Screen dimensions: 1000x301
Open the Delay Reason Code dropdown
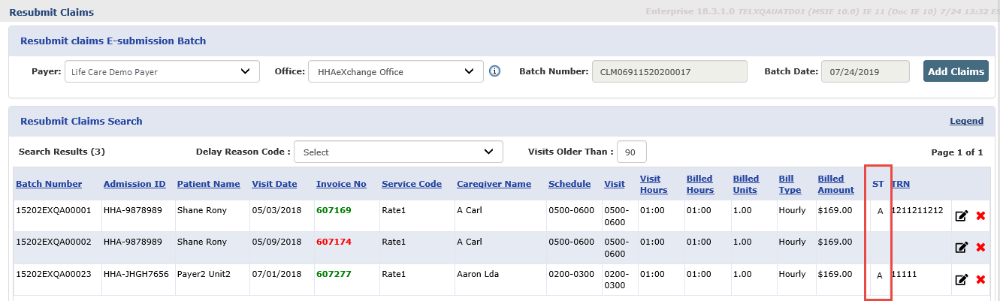(398, 152)
